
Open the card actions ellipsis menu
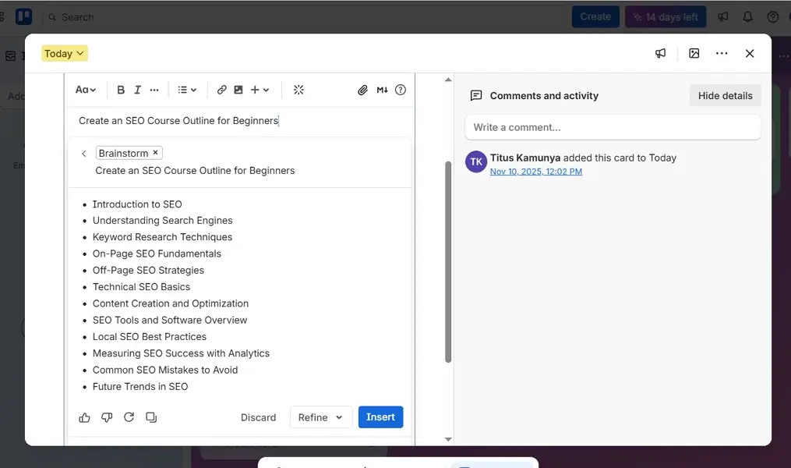tap(721, 53)
